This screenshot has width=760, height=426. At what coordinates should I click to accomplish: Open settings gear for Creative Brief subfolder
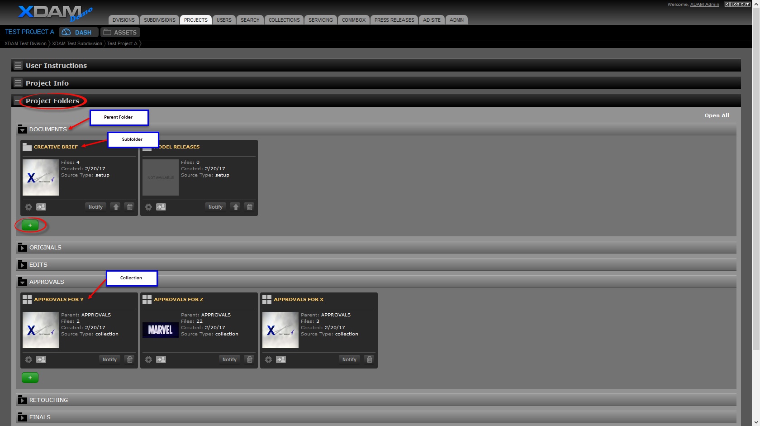(x=28, y=207)
